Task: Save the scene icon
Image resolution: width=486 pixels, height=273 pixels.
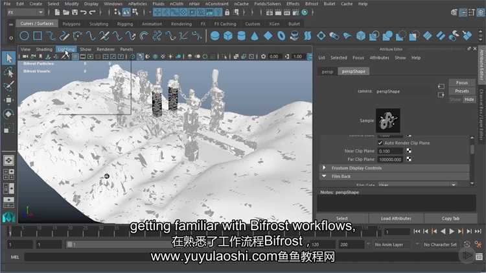Action: click(x=75, y=12)
